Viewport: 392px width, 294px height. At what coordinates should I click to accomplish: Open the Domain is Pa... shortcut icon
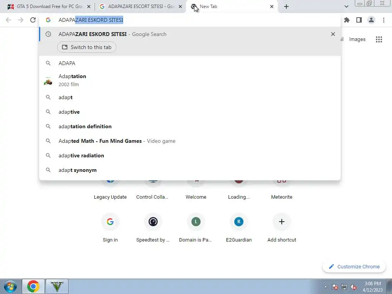pyautogui.click(x=196, y=222)
